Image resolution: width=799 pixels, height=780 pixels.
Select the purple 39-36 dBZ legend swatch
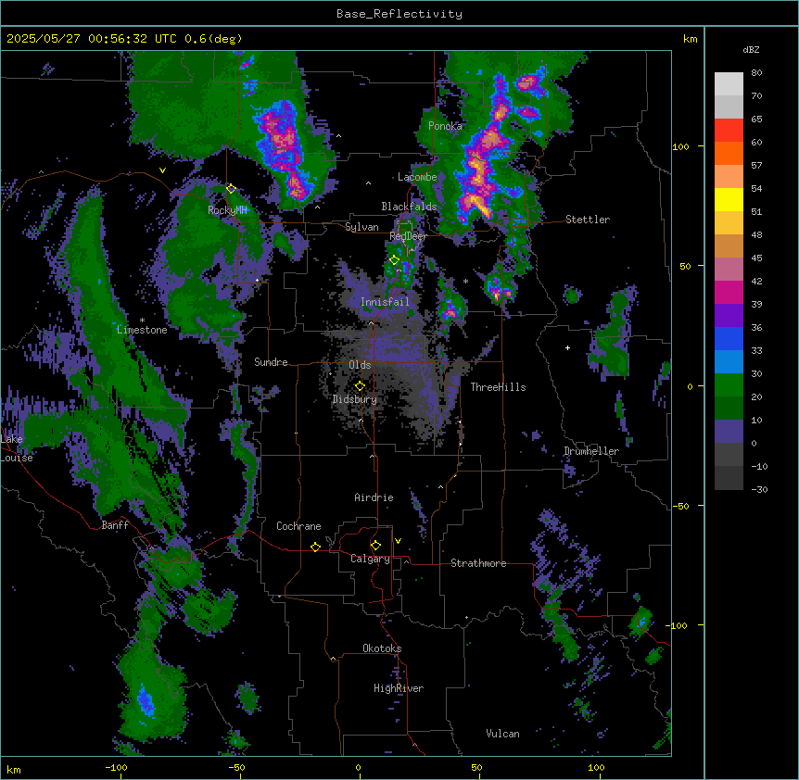(729, 316)
